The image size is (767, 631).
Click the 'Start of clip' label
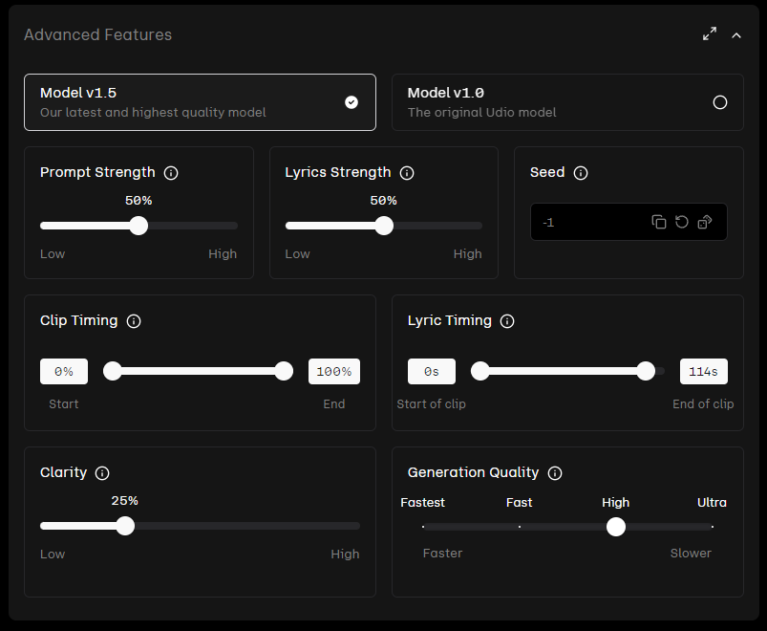pos(431,403)
